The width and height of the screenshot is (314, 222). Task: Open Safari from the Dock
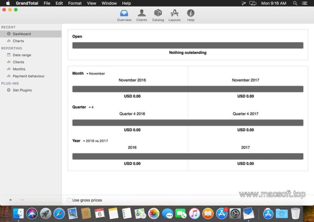click(59, 214)
